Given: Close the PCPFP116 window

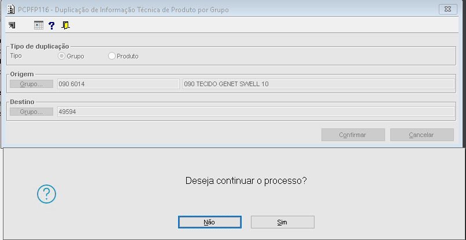Looking at the screenshot, I should [x=447, y=9].
